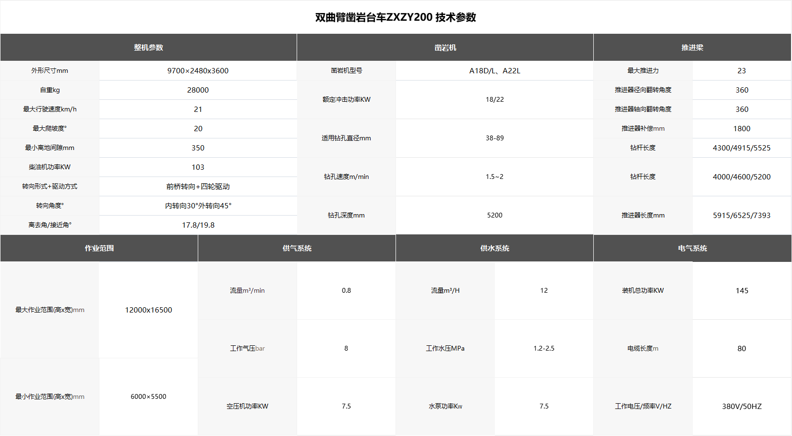This screenshot has height=436, width=792.
Task: Select the 适用钻孔直径mm value 38-89
Action: pyautogui.click(x=494, y=138)
